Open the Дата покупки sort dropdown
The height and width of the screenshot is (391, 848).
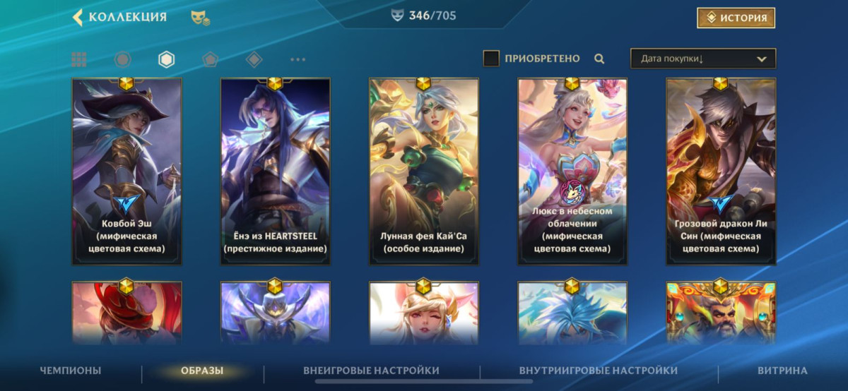[x=703, y=59]
